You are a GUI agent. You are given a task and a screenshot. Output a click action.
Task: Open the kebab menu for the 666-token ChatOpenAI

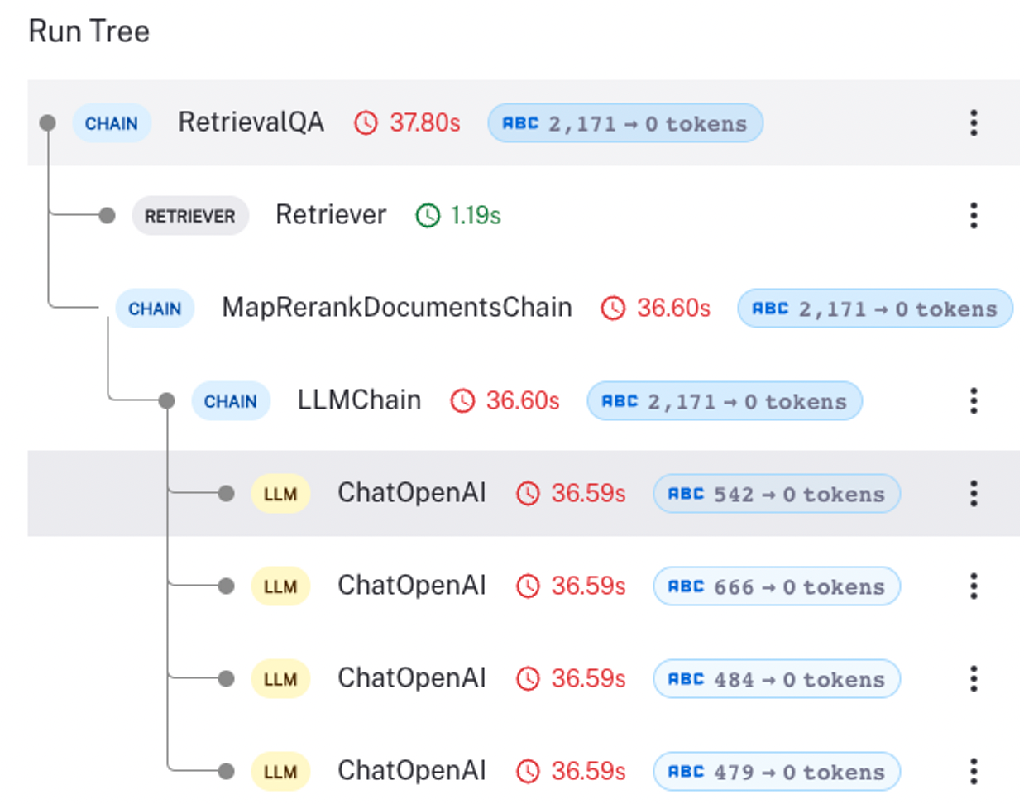tap(974, 586)
